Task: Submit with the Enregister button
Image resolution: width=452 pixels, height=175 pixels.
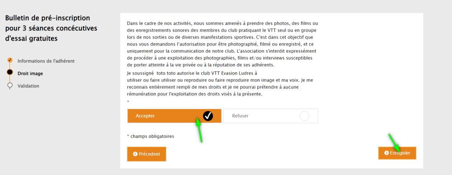Action: 397,153
